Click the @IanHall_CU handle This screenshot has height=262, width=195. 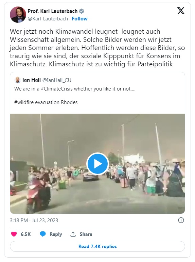[x=57, y=80]
